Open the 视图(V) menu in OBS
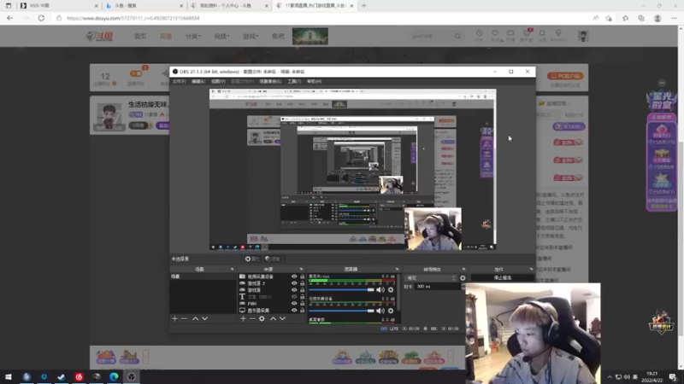This screenshot has width=684, height=384. pos(218,81)
